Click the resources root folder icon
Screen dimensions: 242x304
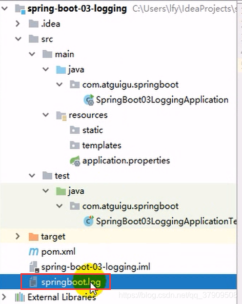[x=61, y=116]
